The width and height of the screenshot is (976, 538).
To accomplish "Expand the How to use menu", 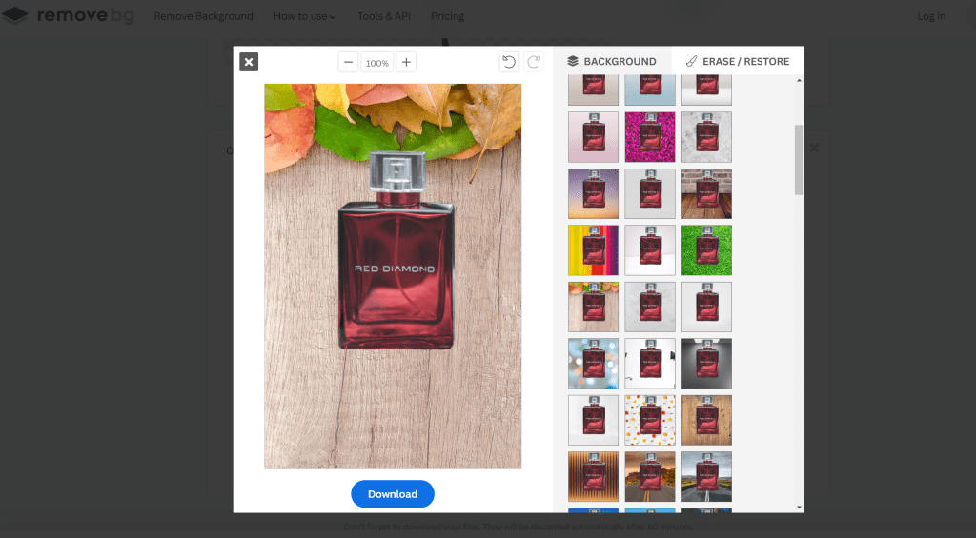I will [x=304, y=16].
